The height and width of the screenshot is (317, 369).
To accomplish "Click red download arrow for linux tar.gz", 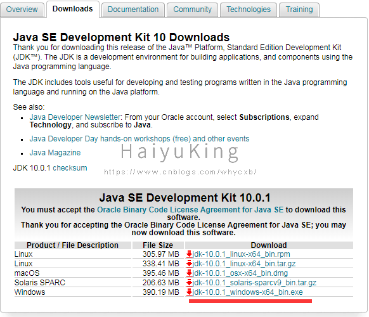I will coord(189,264).
